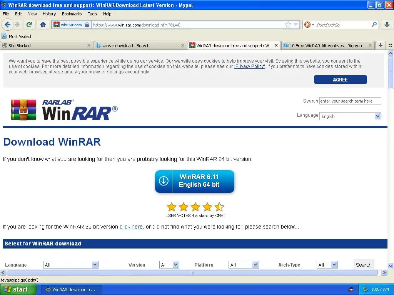Image resolution: width=394 pixels, height=295 pixels.
Task: Click the Search button for WinRAR downloads
Action: tap(364, 265)
